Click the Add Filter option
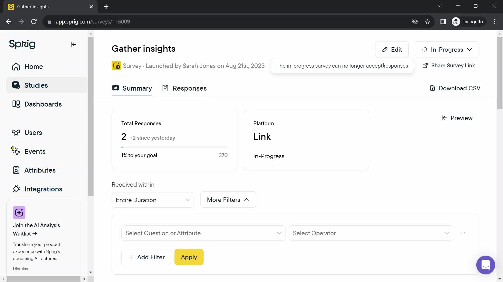This screenshot has height=282, width=503. [x=146, y=257]
